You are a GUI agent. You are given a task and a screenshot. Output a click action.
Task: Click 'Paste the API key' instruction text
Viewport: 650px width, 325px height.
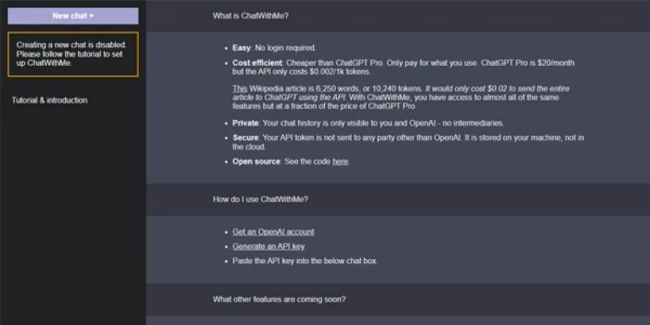tap(305, 261)
